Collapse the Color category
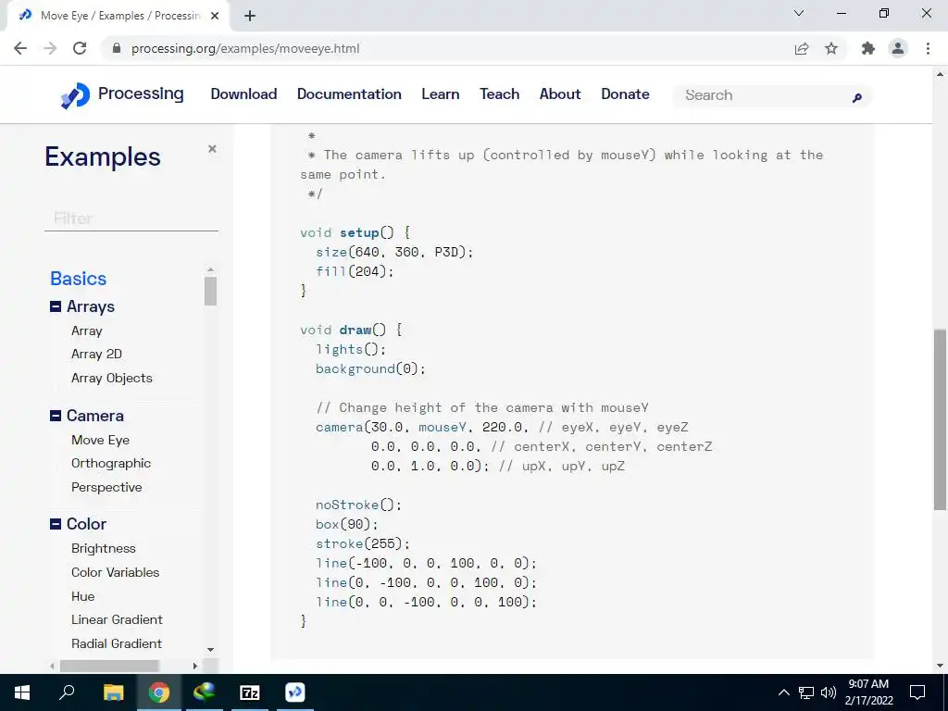Screen dimensions: 948x711 (55, 524)
